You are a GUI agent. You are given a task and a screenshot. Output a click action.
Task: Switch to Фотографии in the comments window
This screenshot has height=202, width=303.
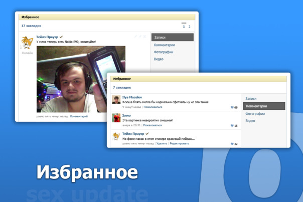point(255,114)
